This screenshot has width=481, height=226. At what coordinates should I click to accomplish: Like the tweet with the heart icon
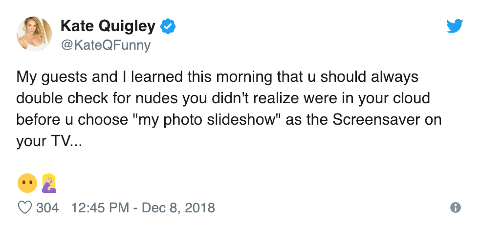[x=24, y=208]
